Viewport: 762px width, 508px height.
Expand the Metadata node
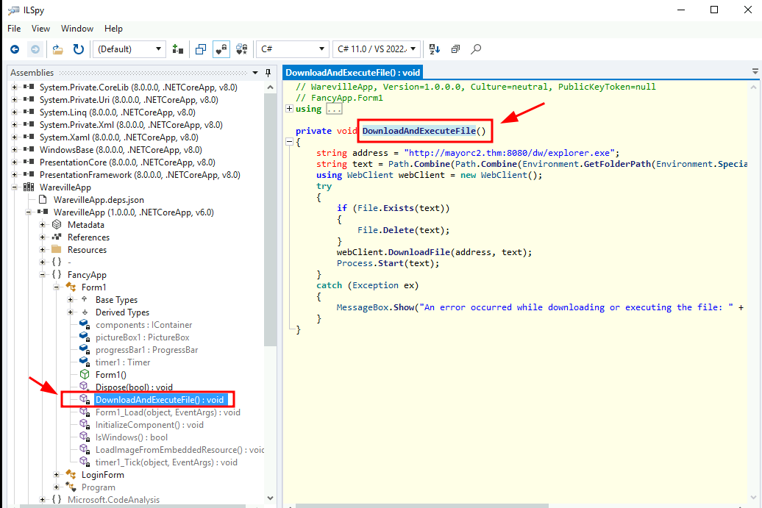[x=42, y=225]
